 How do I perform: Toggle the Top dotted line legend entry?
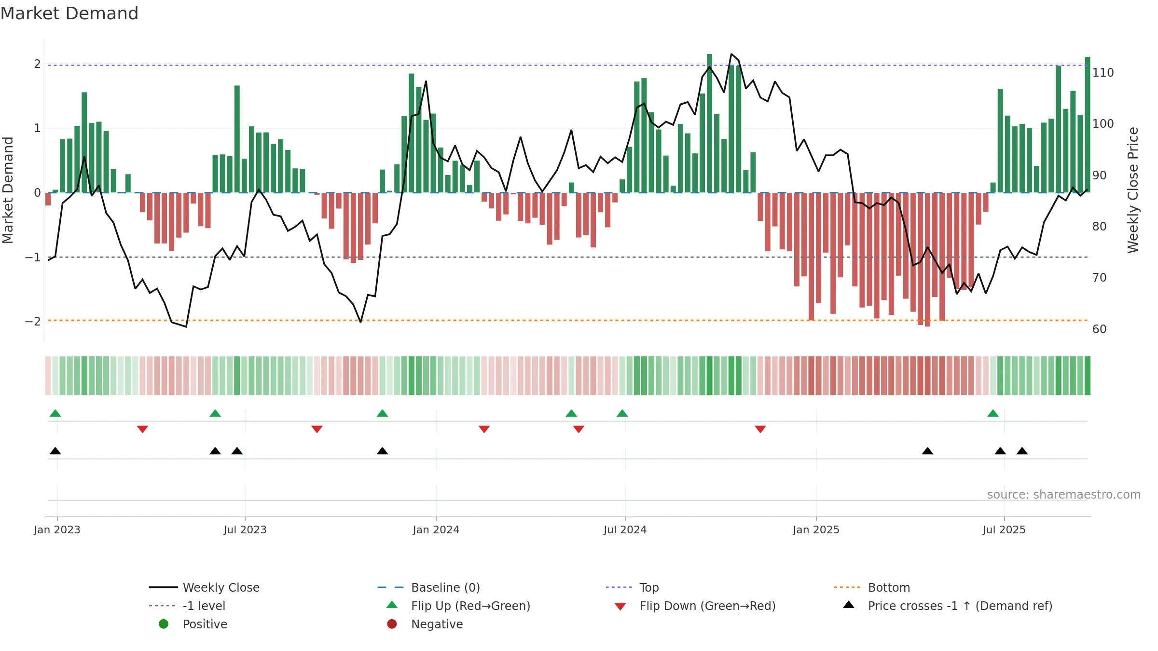tap(632, 587)
